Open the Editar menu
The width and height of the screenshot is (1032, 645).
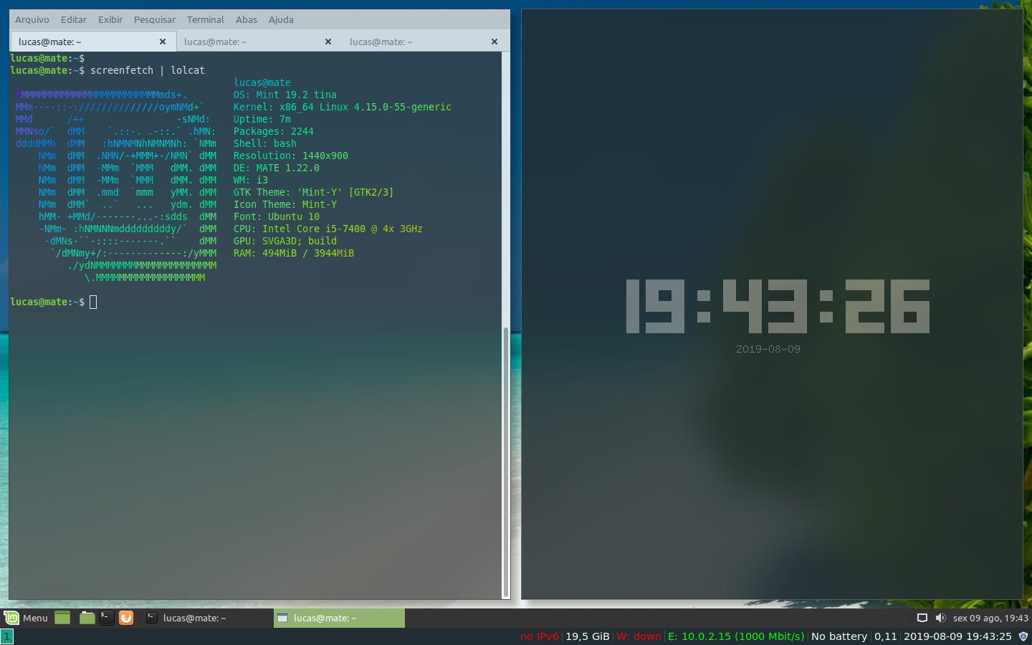point(74,19)
